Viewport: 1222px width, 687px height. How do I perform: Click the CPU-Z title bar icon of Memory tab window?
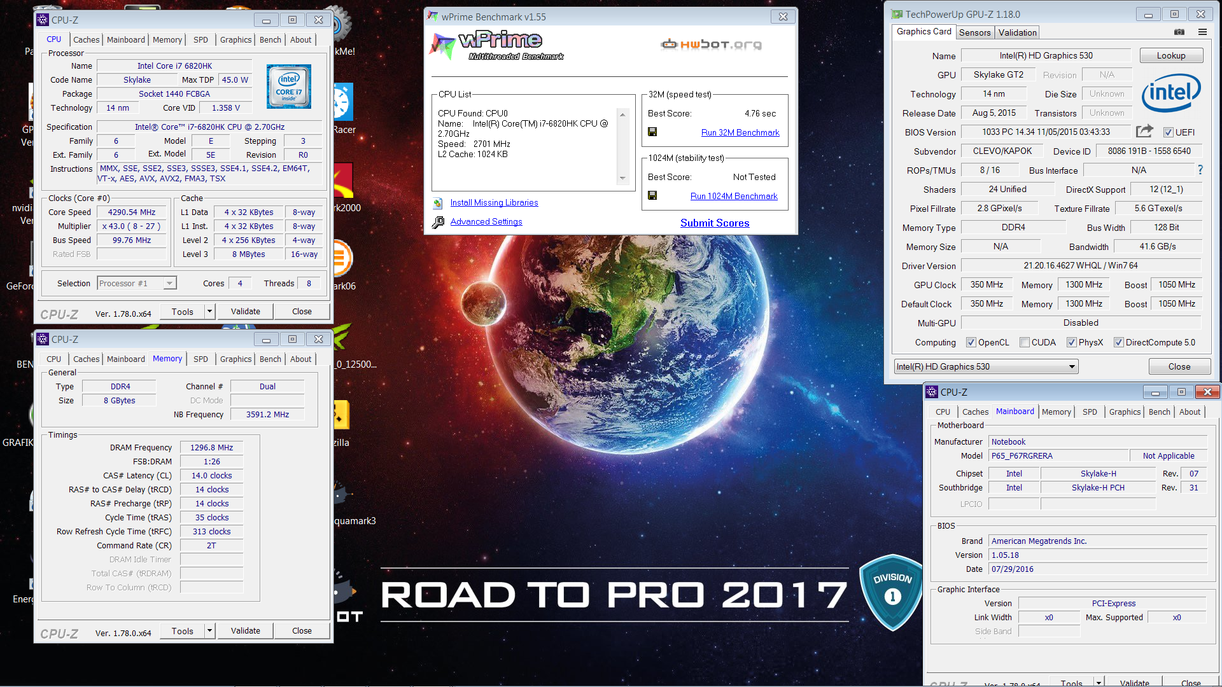coord(43,339)
